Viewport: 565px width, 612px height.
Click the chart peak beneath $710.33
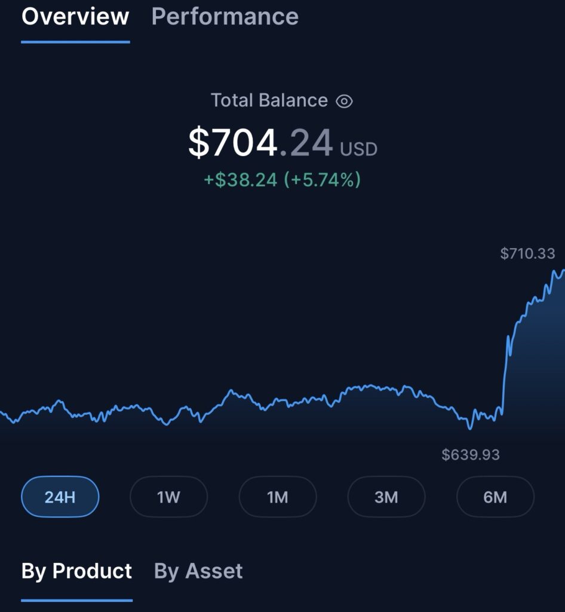click(x=554, y=272)
